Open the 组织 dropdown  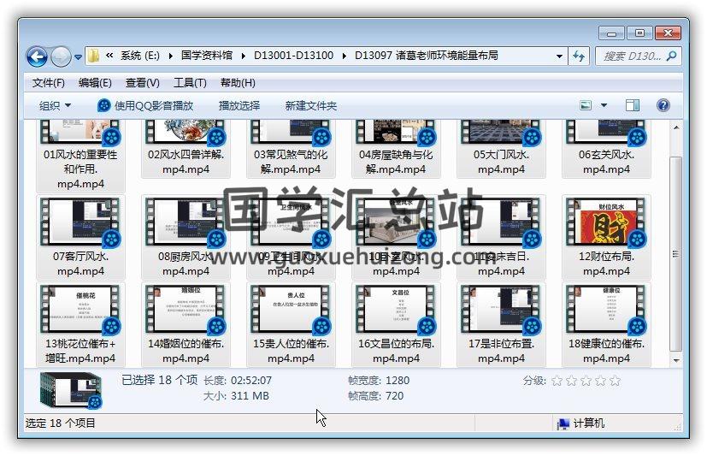(55, 105)
